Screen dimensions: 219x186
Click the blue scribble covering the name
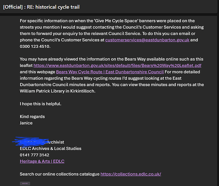(x=31, y=142)
